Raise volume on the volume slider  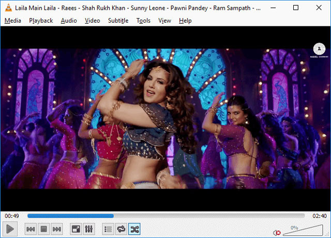coord(303,230)
